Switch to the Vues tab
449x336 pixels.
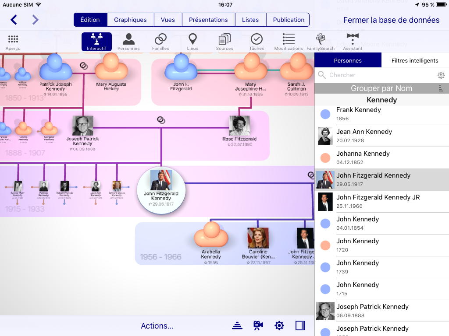[x=168, y=20]
